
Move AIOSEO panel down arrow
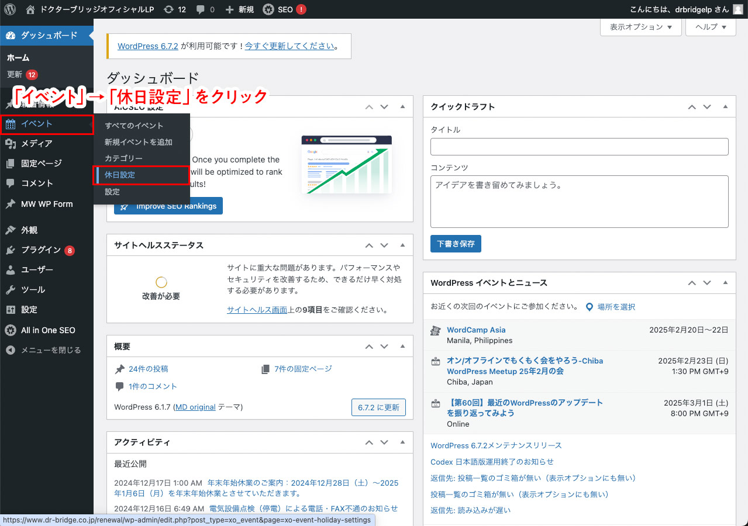[384, 107]
